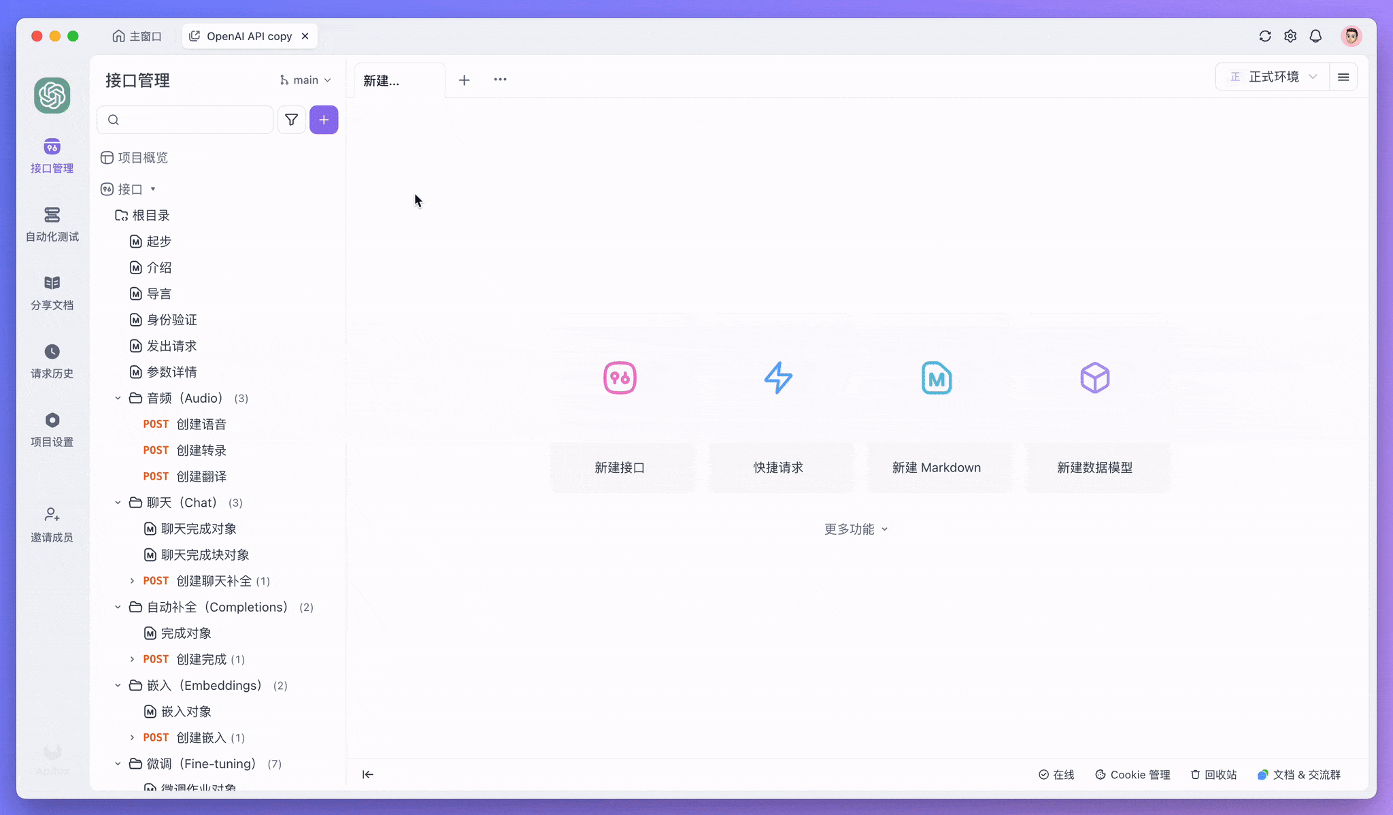View 请求历史 via sidebar icon

(x=52, y=361)
